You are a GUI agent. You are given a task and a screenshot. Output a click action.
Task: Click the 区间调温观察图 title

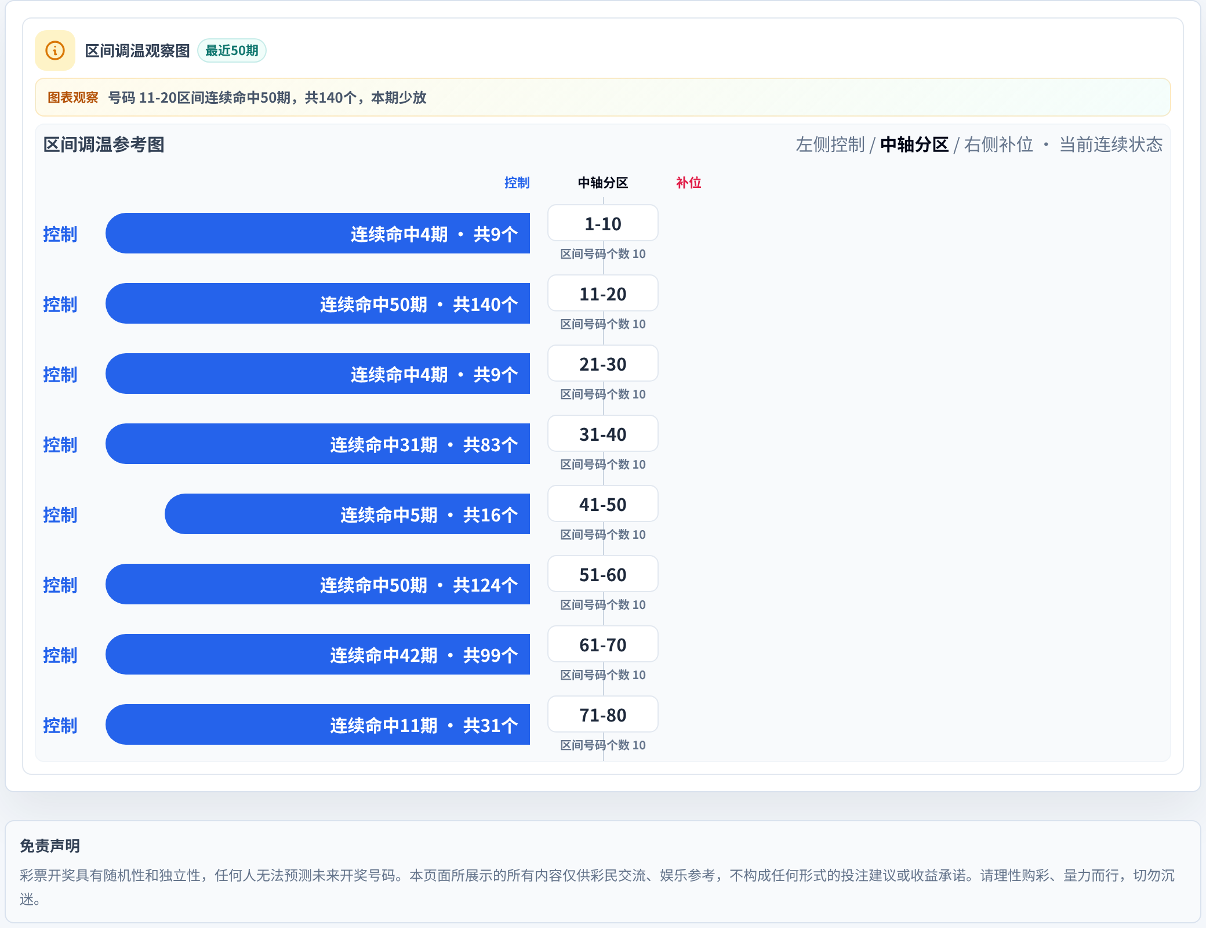137,51
